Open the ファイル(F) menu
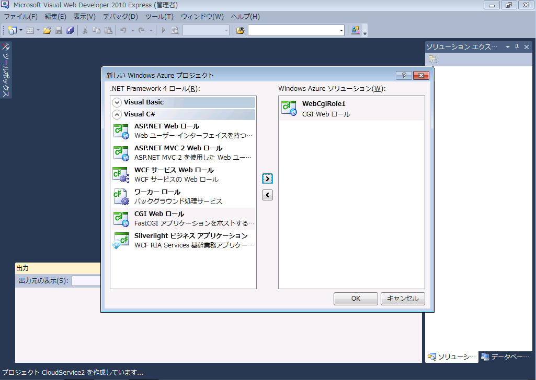536x380 pixels. (20, 16)
